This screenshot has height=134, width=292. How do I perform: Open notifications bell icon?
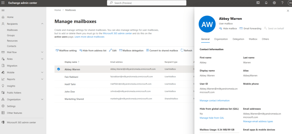point(266,3)
